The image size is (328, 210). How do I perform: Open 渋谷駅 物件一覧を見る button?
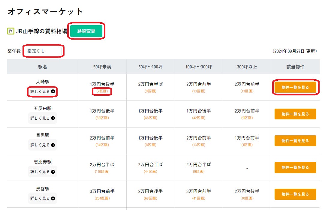(x=295, y=194)
